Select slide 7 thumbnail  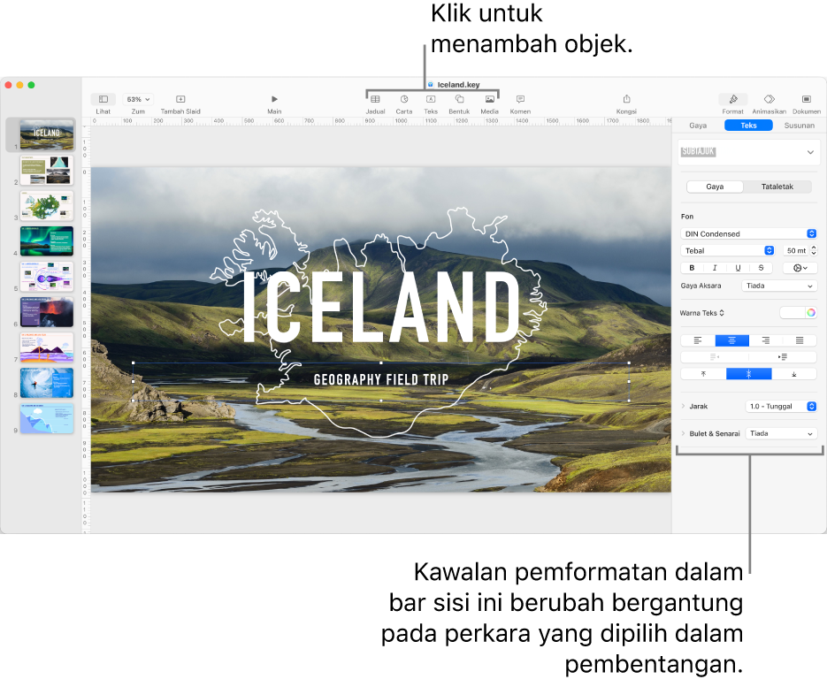click(x=47, y=347)
